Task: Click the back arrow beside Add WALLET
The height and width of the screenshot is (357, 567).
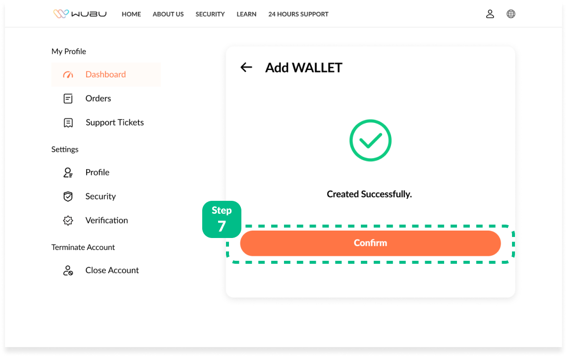Action: 246,67
